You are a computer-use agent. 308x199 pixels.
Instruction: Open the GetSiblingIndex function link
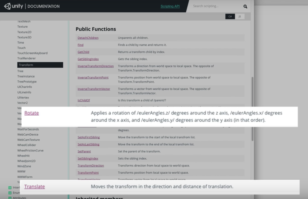[88, 59]
